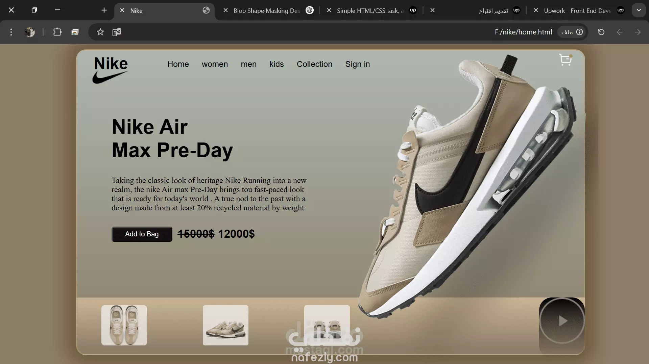Open the shopping cart icon
The height and width of the screenshot is (364, 649).
coord(566,60)
